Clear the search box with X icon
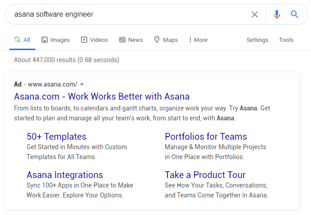 (255, 14)
